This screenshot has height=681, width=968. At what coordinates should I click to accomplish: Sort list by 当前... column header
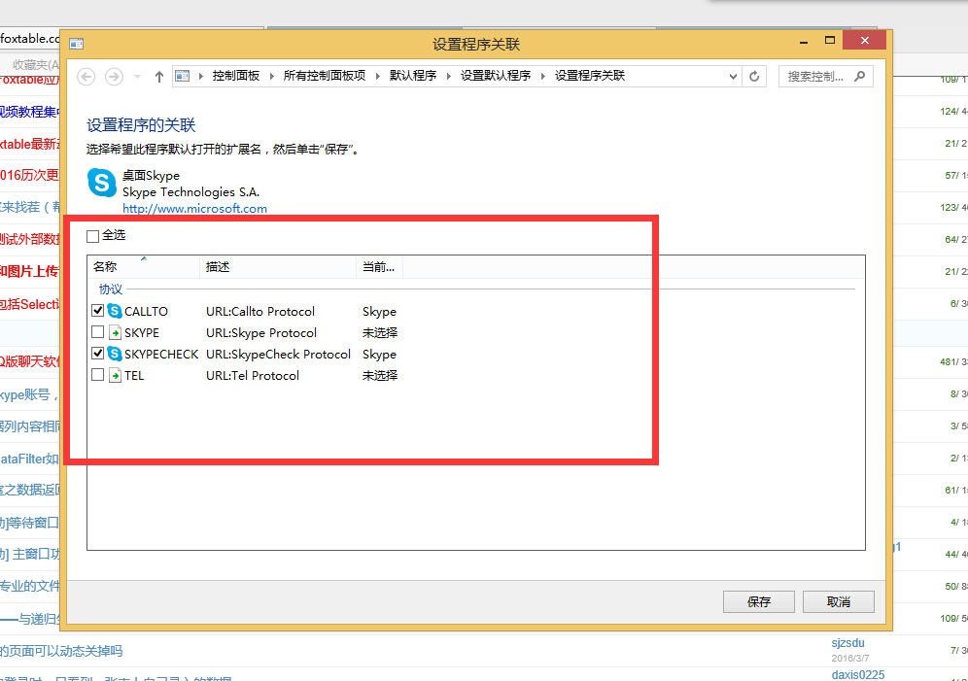(x=379, y=267)
